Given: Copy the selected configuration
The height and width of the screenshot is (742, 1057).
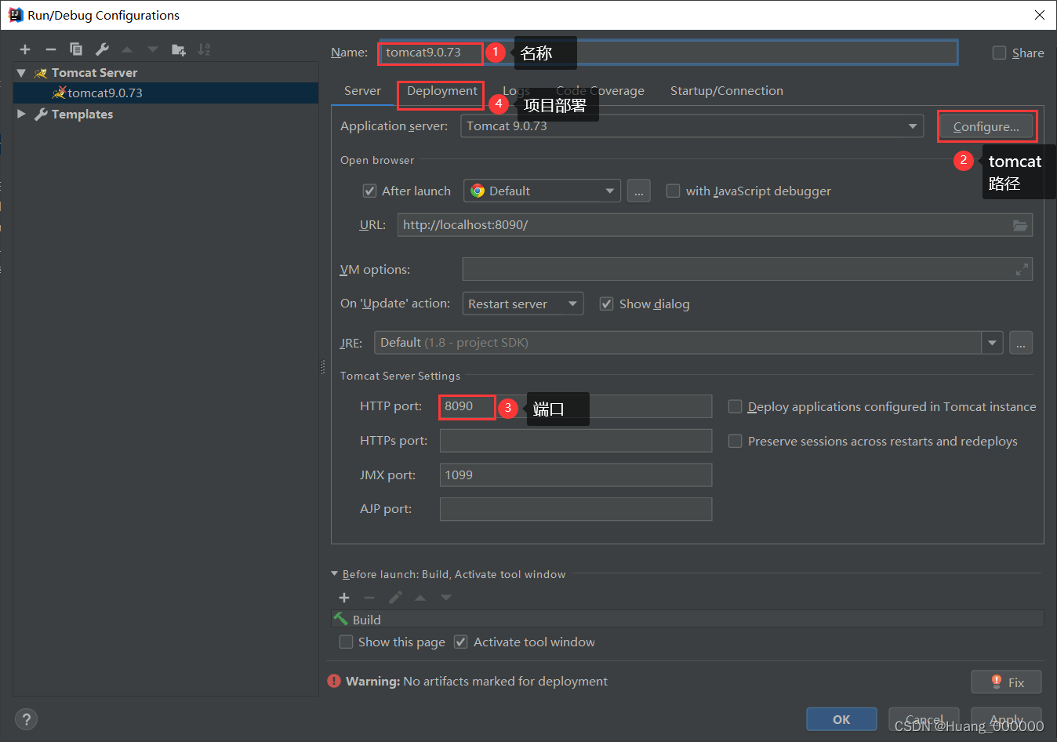Looking at the screenshot, I should point(76,49).
